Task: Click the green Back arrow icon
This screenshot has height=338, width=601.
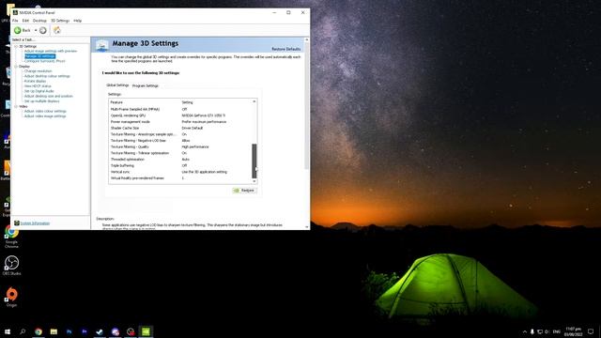Action: point(17,30)
